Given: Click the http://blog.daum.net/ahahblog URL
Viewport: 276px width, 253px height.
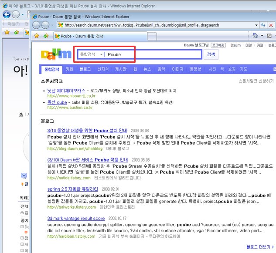Looking at the screenshot, I should tap(75, 149).
